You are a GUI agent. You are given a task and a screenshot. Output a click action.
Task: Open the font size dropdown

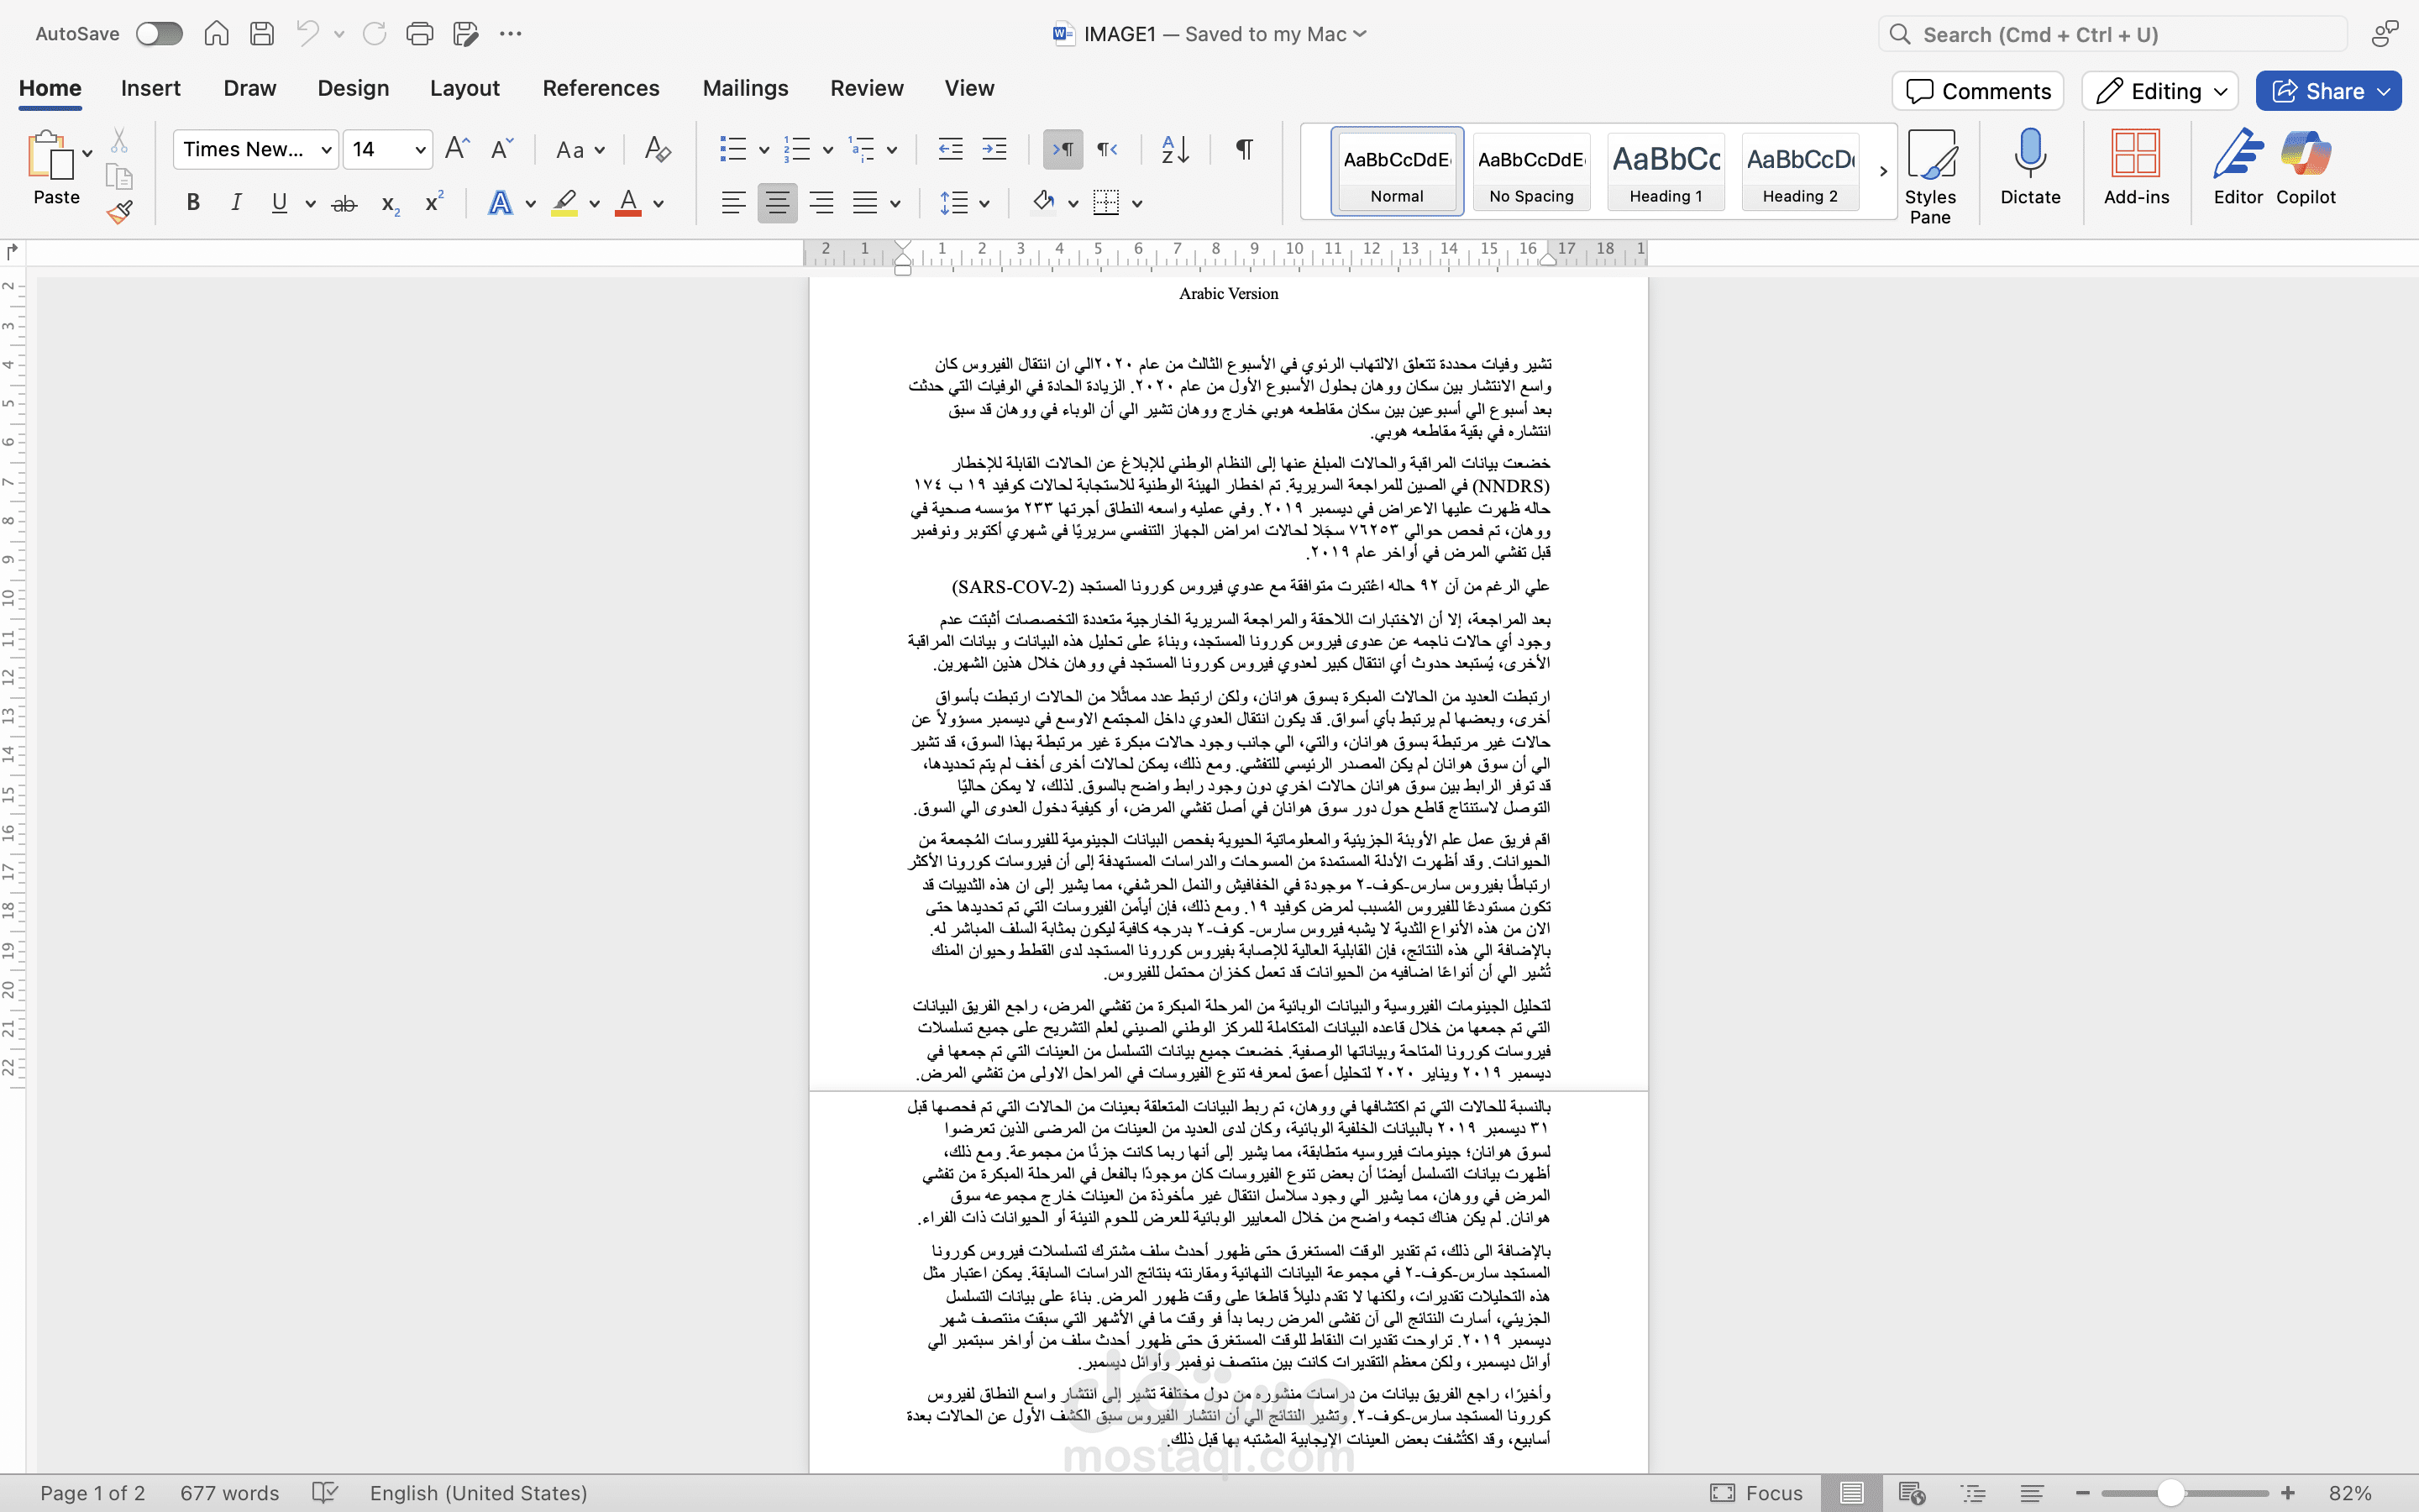point(421,150)
